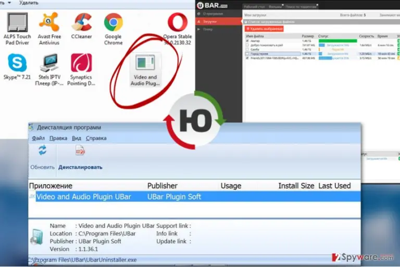Viewport: 400px width, 267px height.
Task: Open the Файл menu
Action: [x=38, y=138]
